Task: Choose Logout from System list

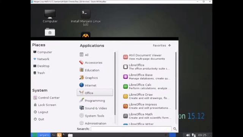Action: tap(41, 112)
